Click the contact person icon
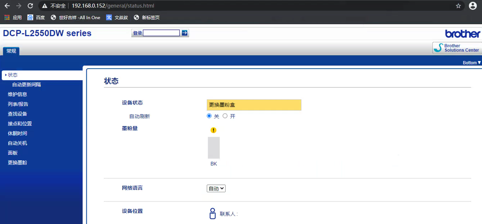This screenshot has width=482, height=224. tap(212, 214)
